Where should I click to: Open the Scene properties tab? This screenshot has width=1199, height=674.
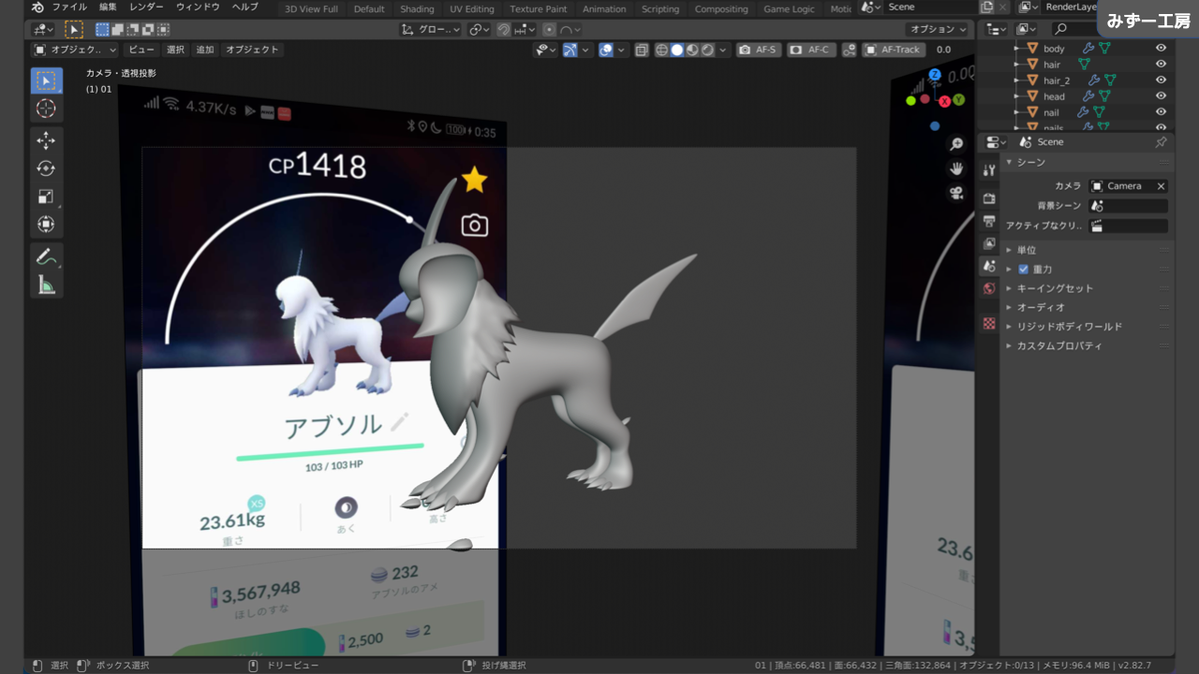tap(989, 266)
